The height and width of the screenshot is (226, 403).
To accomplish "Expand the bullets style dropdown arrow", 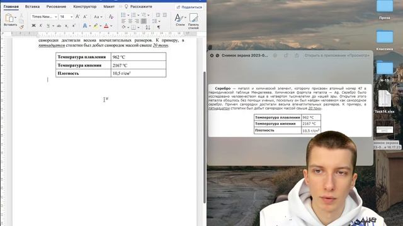I will click(x=128, y=15).
